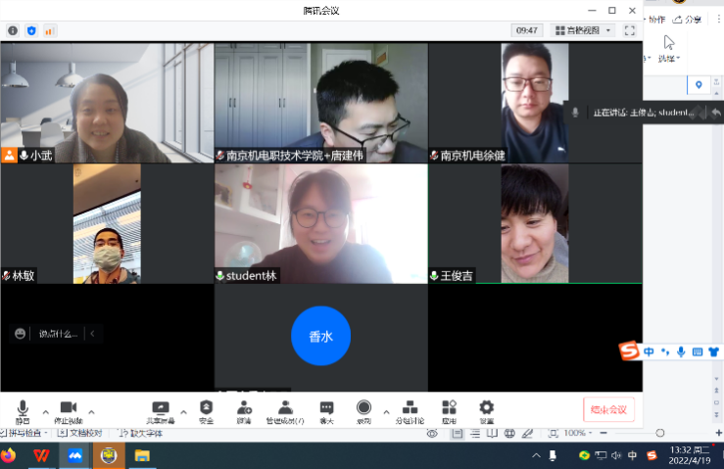
Task: Type in the "说点什么" chat field
Action: pyautogui.click(x=58, y=334)
